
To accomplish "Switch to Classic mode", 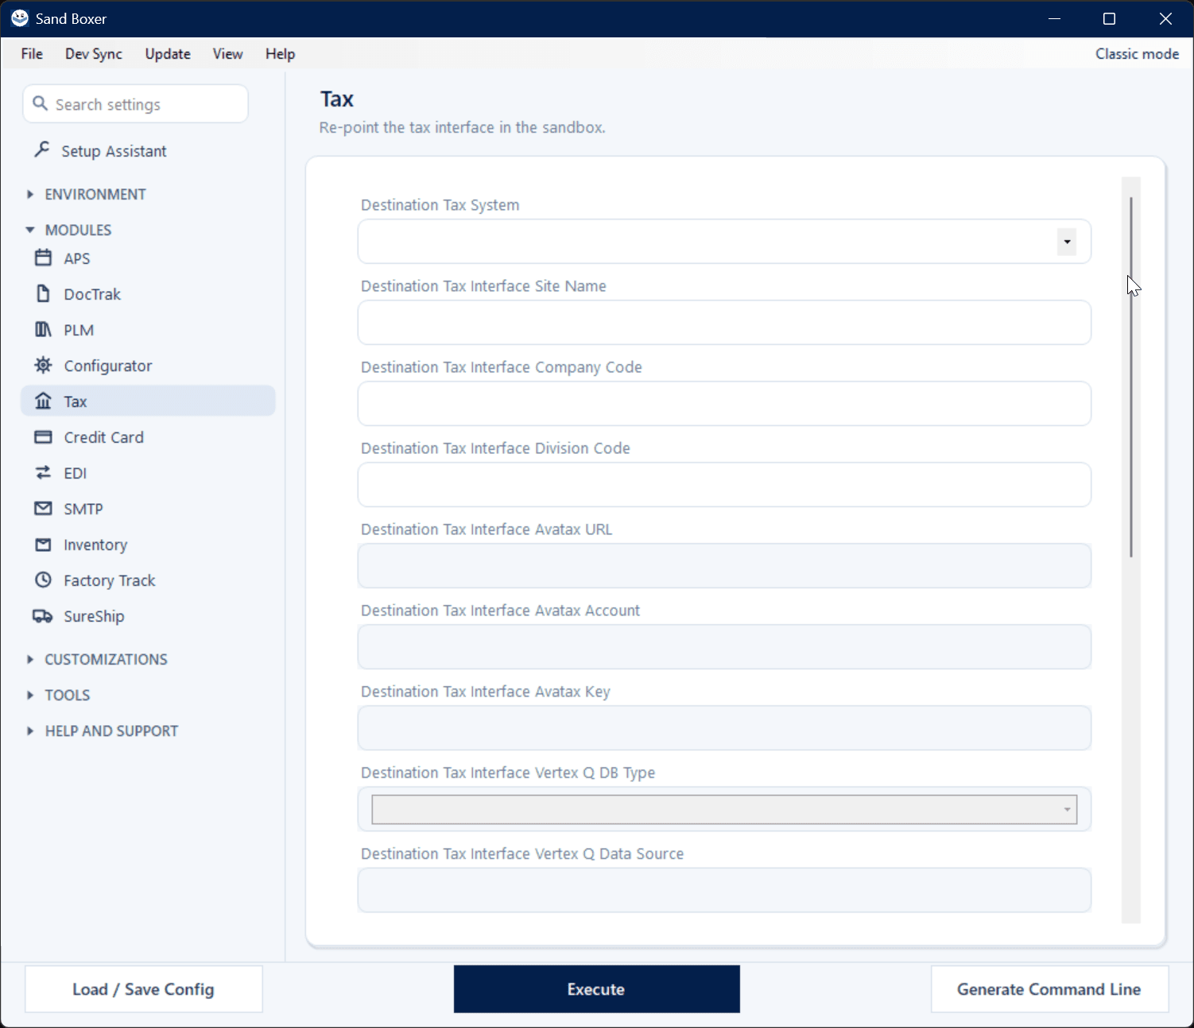I will [x=1137, y=53].
